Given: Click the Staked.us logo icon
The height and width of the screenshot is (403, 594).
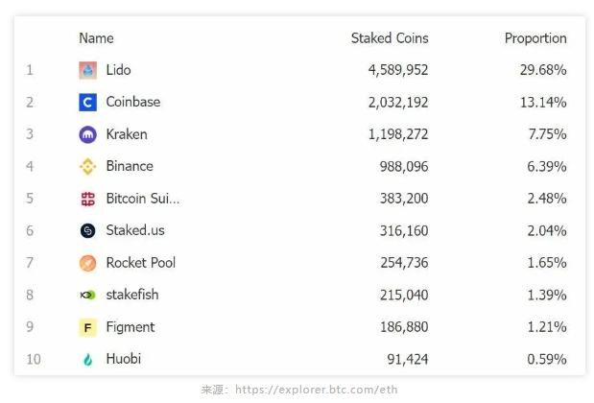Looking at the screenshot, I should click(x=87, y=230).
